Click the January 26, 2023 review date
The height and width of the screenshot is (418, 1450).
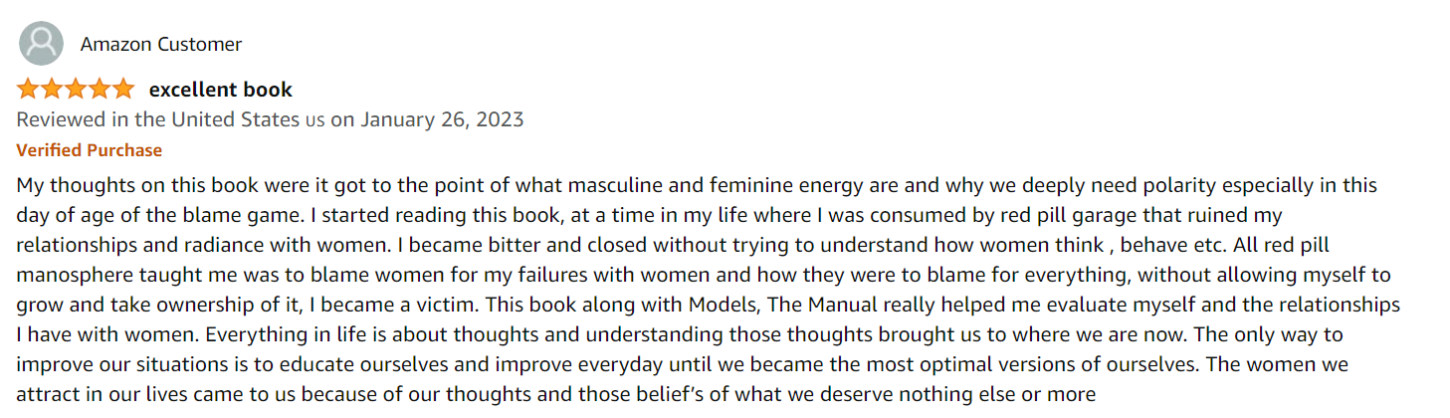[x=442, y=119]
